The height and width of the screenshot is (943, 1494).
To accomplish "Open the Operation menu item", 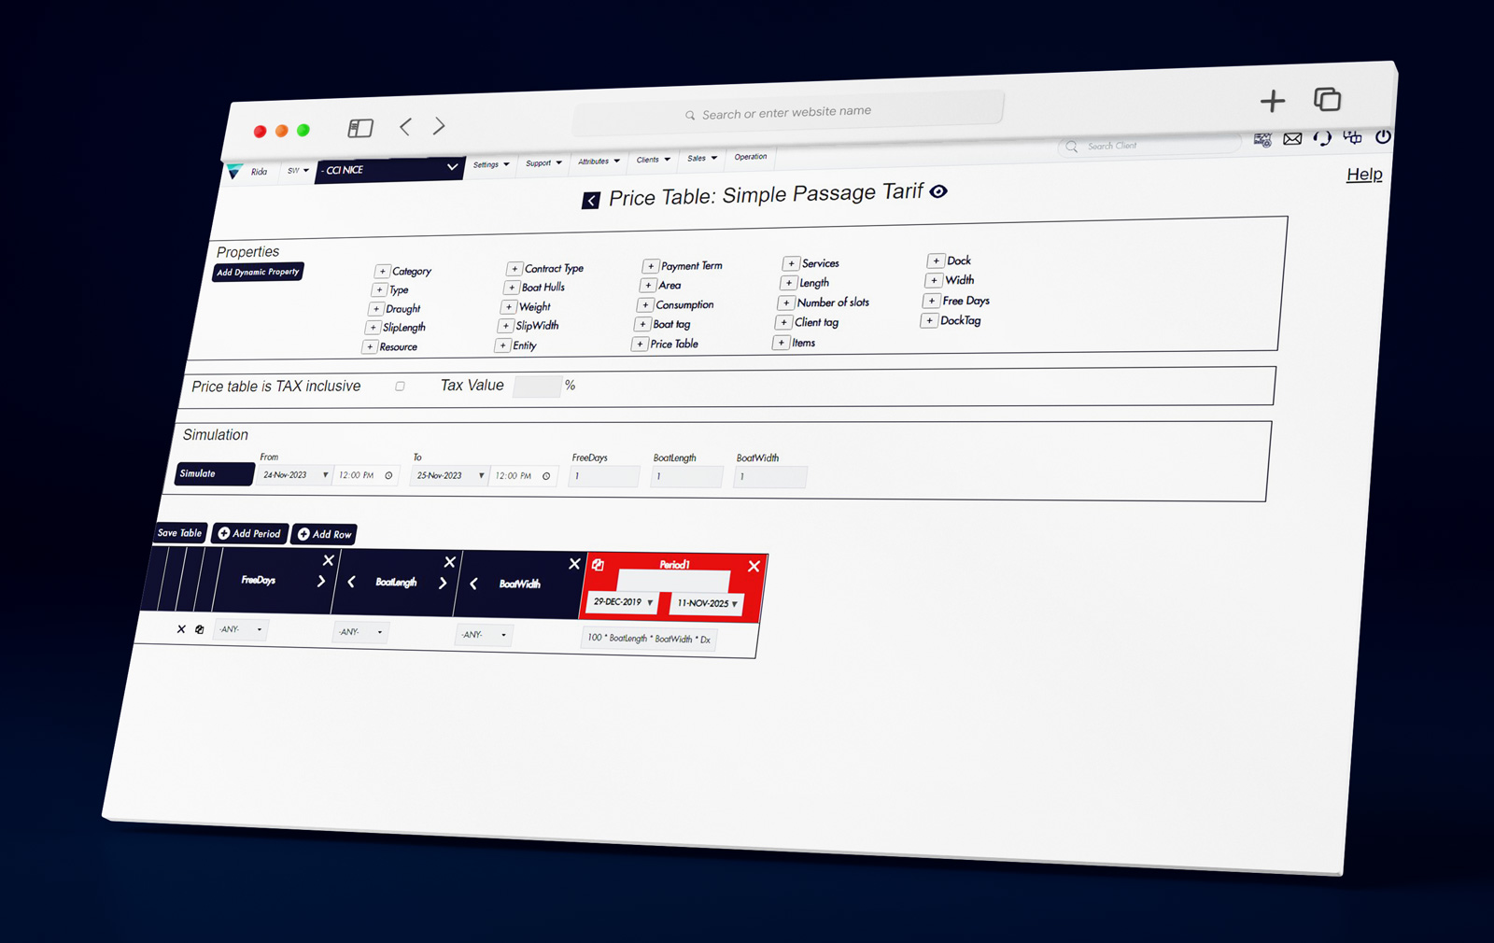I will pos(750,158).
